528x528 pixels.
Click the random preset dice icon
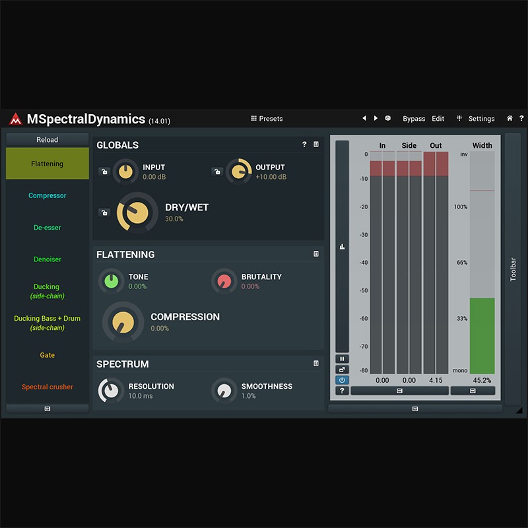388,118
